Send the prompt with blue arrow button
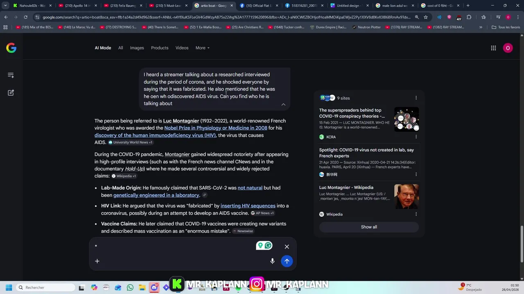The width and height of the screenshot is (524, 294). point(287,261)
